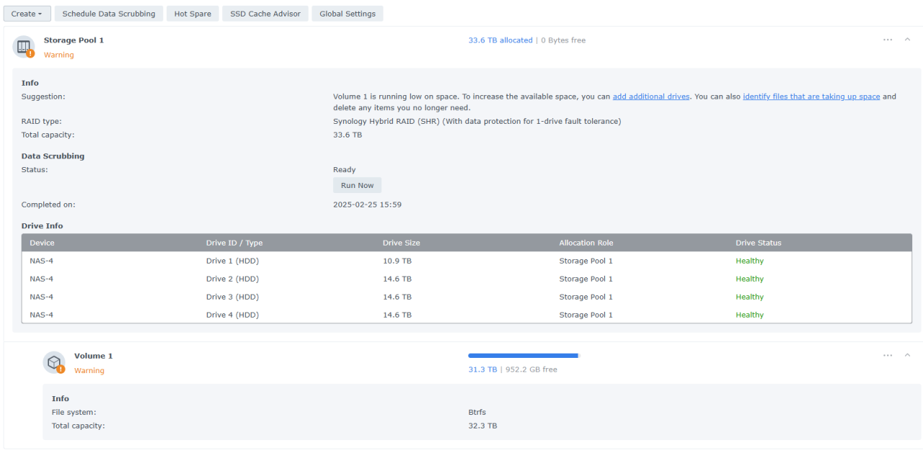The image size is (923, 453).
Task: Click the 33.6 TB allocated text
Action: (x=500, y=40)
